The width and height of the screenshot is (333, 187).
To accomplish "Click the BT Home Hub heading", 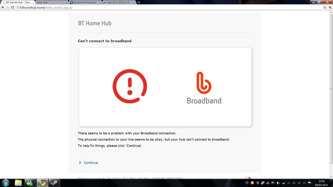I will (x=95, y=23).
